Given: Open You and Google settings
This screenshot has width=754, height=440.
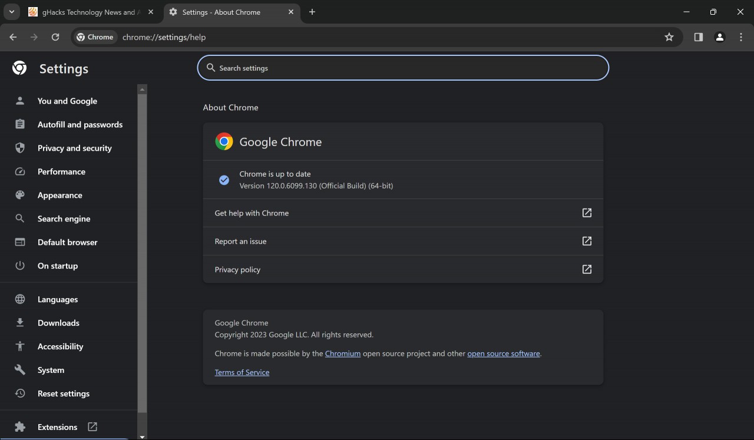Looking at the screenshot, I should (68, 101).
